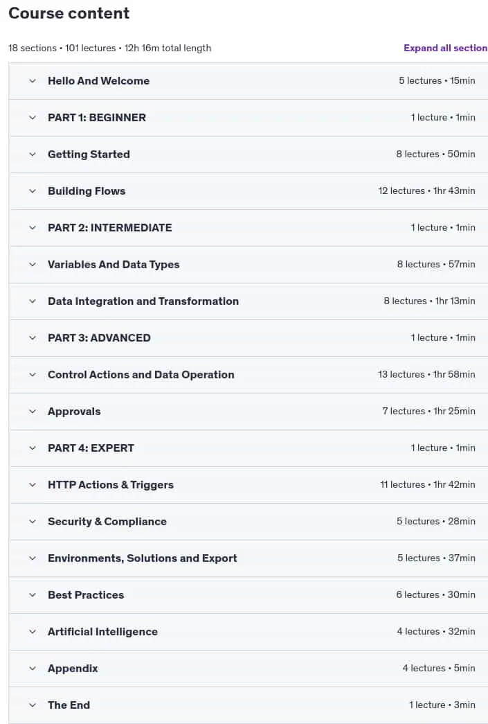Viewport: 488px width, 724px height.
Task: Click the Approvals section chevron
Action: (33, 412)
